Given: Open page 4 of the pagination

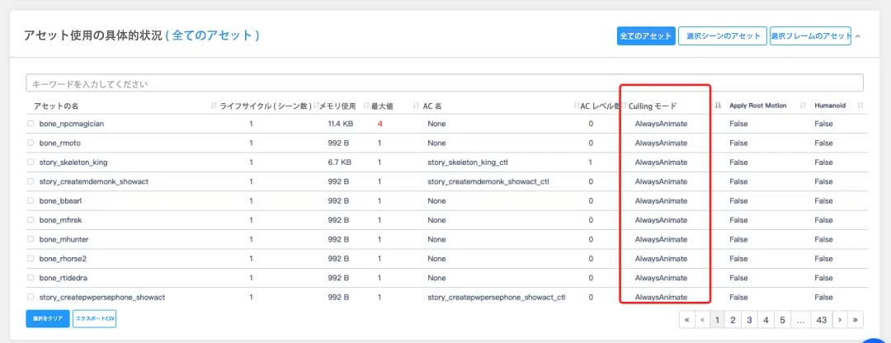Looking at the screenshot, I should point(766,320).
